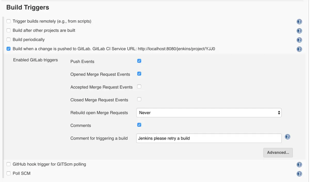Open help for Build after other projects
This screenshot has width=320, height=182.
click(299, 31)
